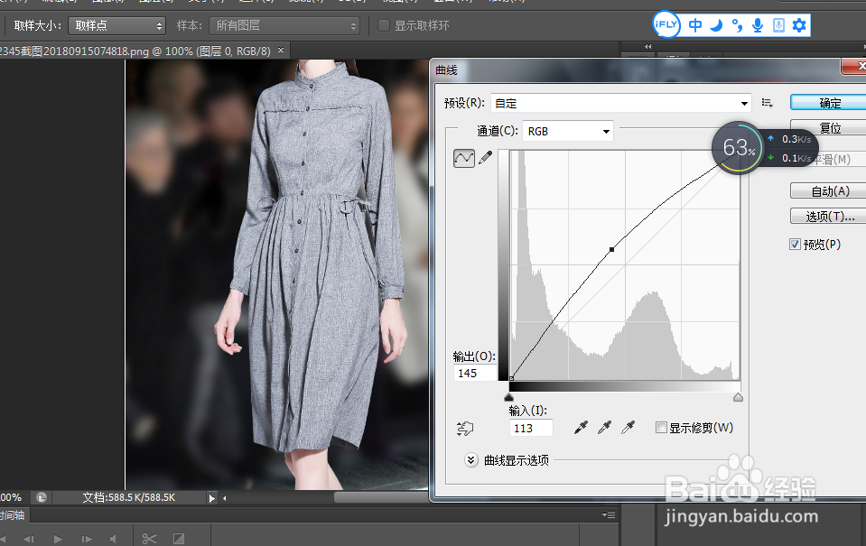The image size is (866, 546).
Task: Select the white point eyedropper in Curves
Action: tap(629, 427)
